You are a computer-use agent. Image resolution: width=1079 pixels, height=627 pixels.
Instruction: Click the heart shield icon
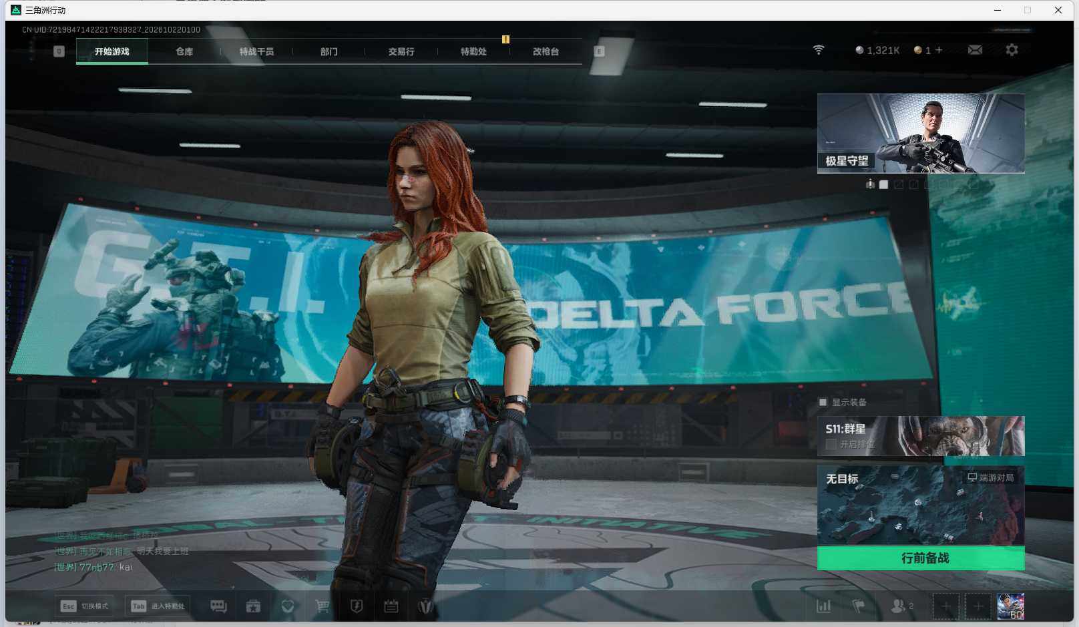[x=288, y=606]
